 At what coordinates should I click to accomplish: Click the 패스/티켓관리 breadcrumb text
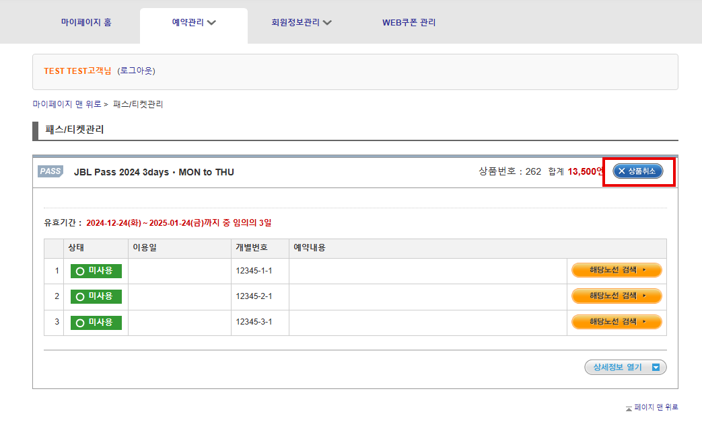(x=138, y=104)
